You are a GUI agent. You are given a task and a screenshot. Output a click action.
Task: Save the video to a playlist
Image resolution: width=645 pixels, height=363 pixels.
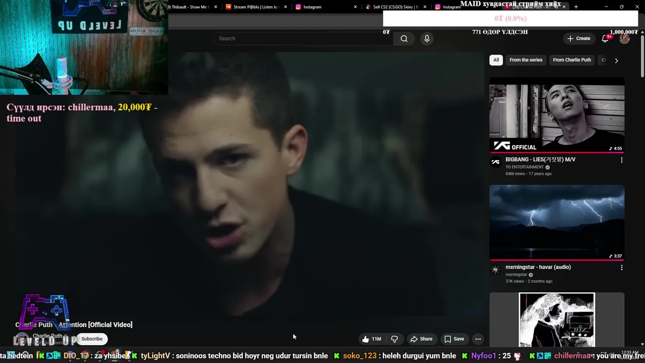(454, 339)
